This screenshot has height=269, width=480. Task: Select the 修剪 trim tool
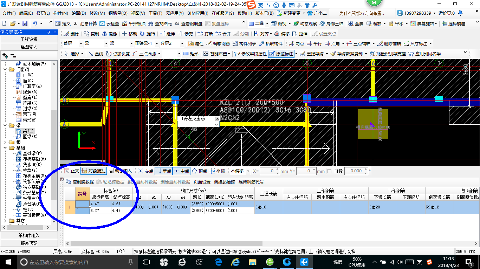point(185,34)
